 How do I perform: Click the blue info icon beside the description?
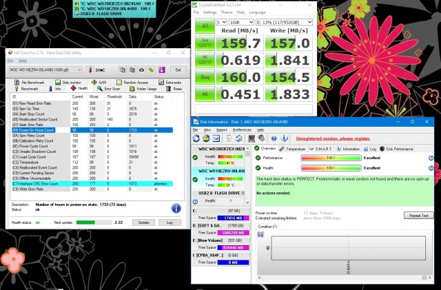tap(176, 208)
